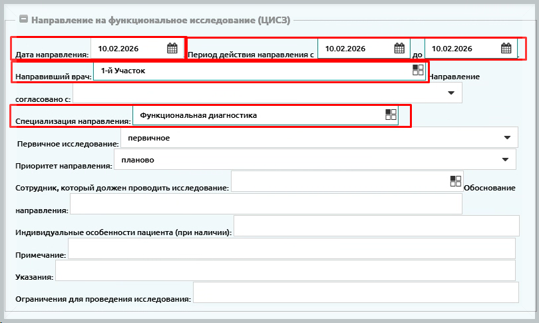The width and height of the screenshot is (539, 323).
Task: Open lookup for Сотрудник, проводящий исследование
Action: pyautogui.click(x=455, y=181)
